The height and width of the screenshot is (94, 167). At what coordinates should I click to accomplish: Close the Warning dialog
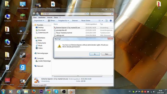(x=110, y=38)
